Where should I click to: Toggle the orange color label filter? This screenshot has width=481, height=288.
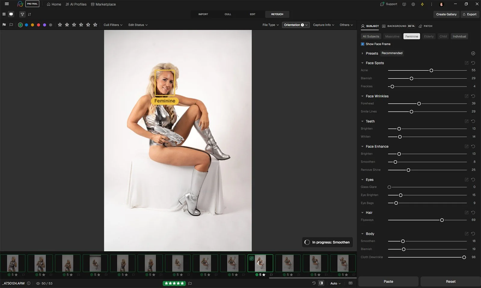(32, 25)
